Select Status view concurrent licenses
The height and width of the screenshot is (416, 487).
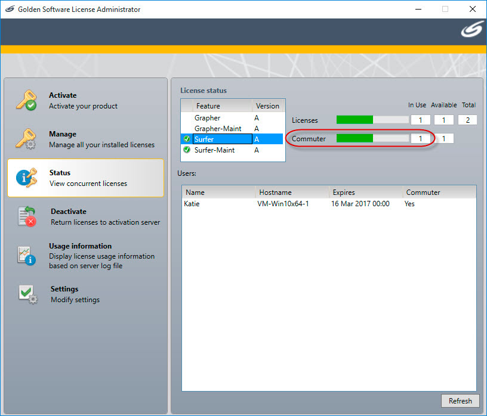click(86, 178)
